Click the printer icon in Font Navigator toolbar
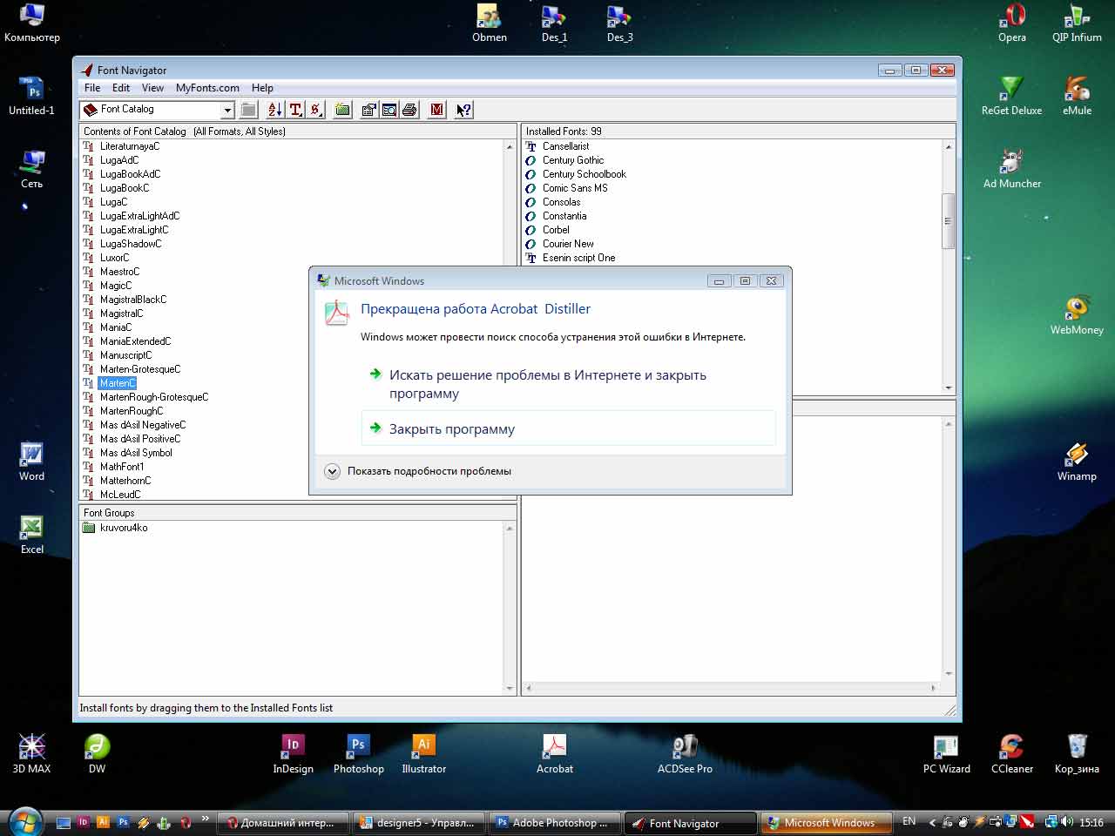This screenshot has width=1115, height=836. 409,110
